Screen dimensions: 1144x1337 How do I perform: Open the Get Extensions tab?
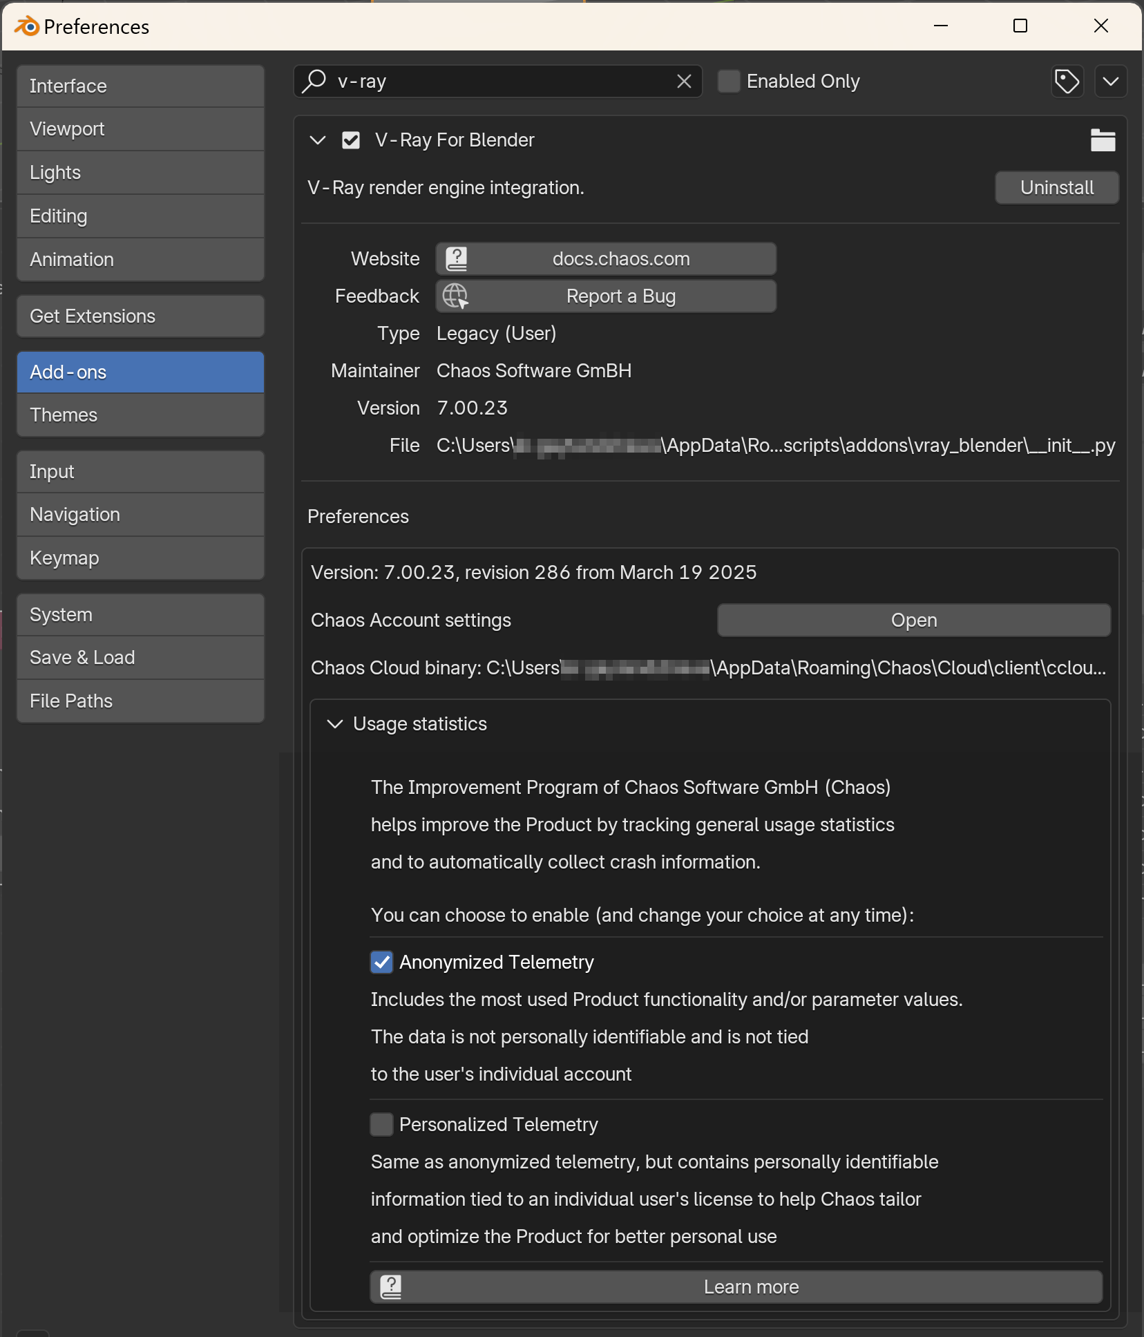(x=140, y=316)
